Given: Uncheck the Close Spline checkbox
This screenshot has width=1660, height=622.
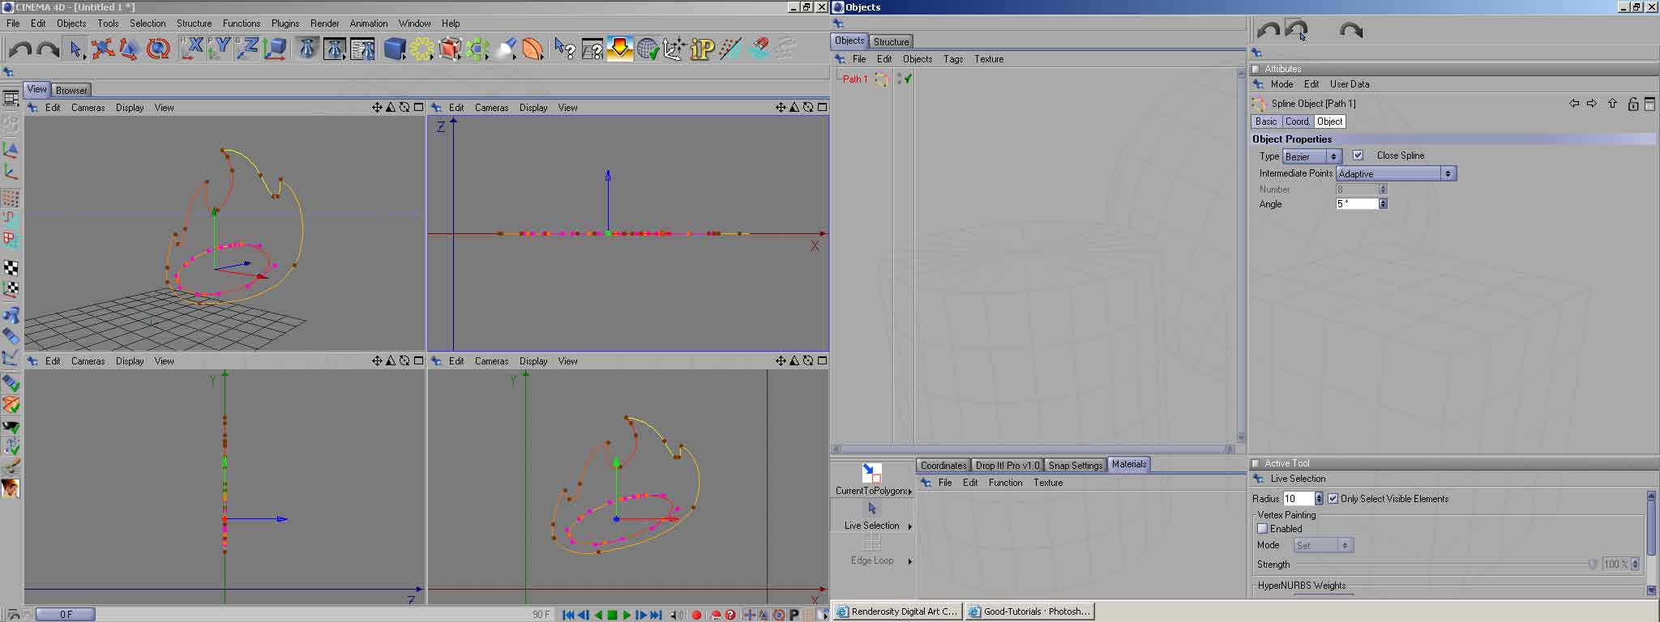Looking at the screenshot, I should pyautogui.click(x=1358, y=155).
